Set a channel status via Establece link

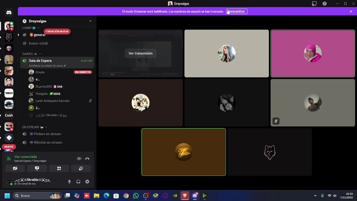47,66
